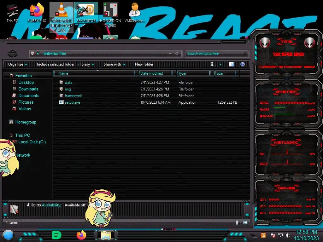Select Favorites in navigation pane
The width and height of the screenshot is (323, 242).
23,76
